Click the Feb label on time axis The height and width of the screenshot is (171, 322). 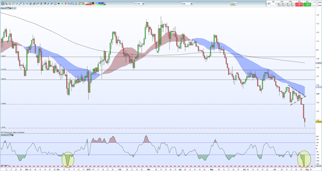(x=120, y=170)
